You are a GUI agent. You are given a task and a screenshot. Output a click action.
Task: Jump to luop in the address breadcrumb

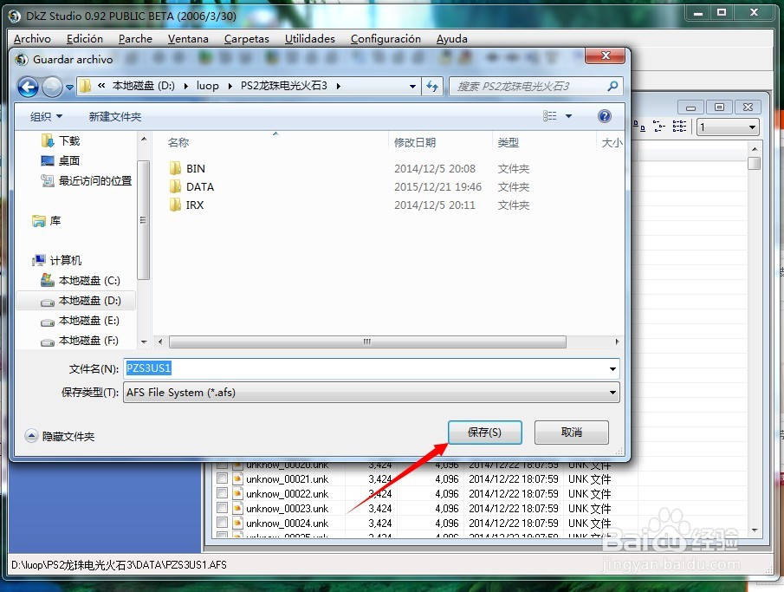coord(208,86)
